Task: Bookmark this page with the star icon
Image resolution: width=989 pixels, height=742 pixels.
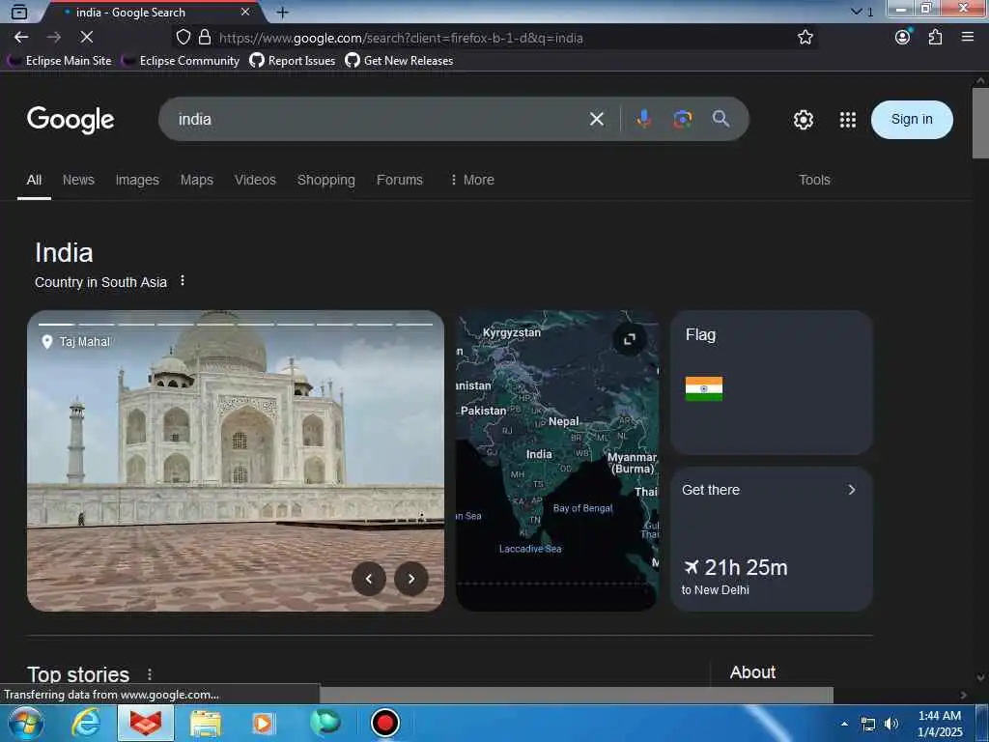Action: (805, 38)
